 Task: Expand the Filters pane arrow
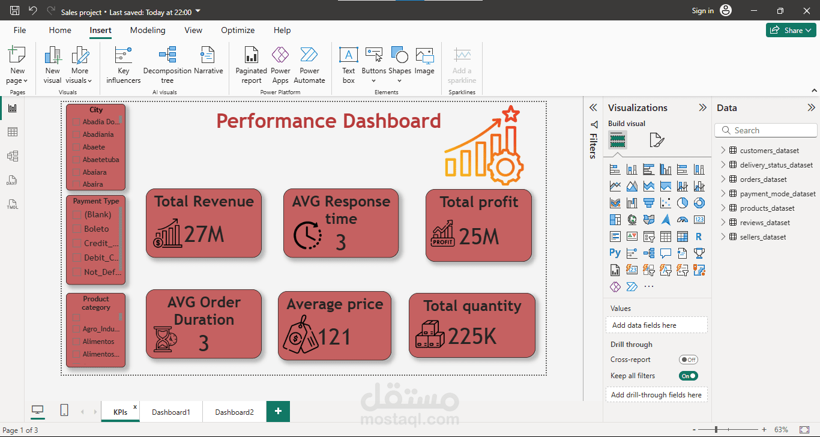(593, 108)
